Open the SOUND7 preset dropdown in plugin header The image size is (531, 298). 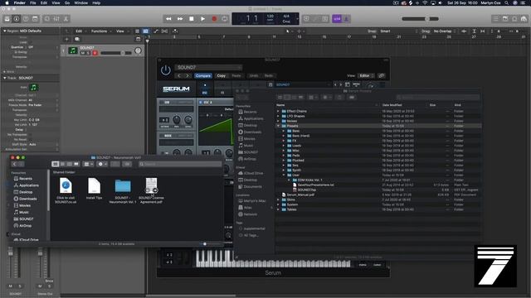click(x=208, y=67)
